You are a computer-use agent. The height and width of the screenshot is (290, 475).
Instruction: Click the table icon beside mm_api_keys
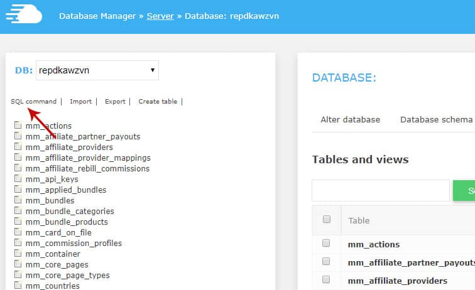click(18, 180)
